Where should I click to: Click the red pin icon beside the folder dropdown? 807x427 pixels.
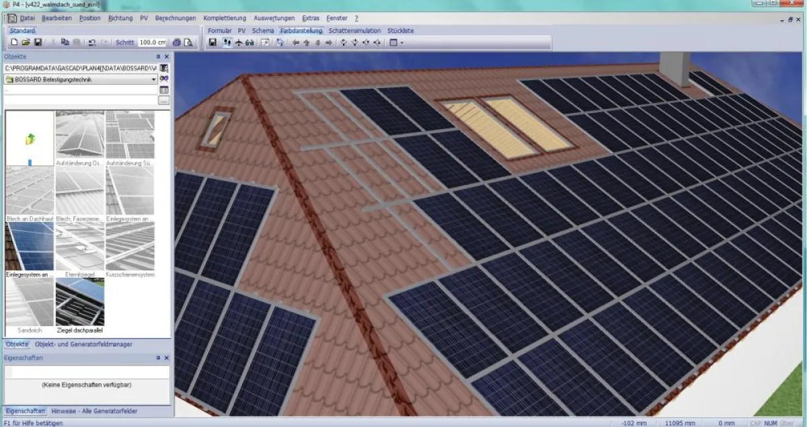163,79
